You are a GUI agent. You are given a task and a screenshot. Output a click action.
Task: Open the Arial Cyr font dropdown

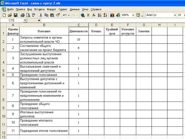click(x=175, y=15)
